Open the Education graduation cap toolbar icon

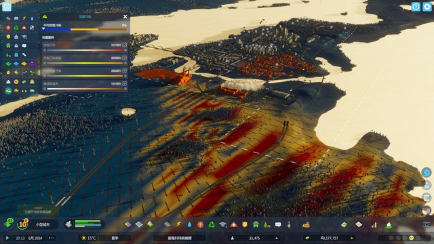click(223, 224)
